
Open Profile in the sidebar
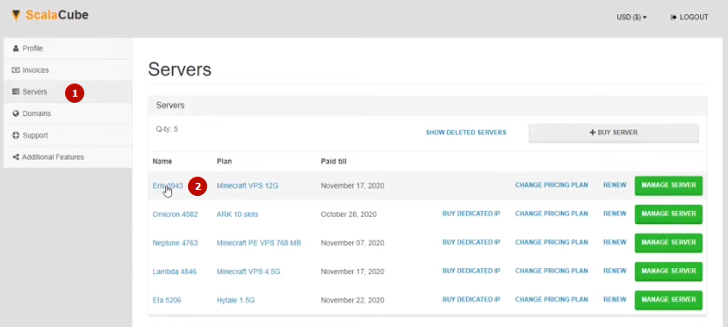(68, 48)
